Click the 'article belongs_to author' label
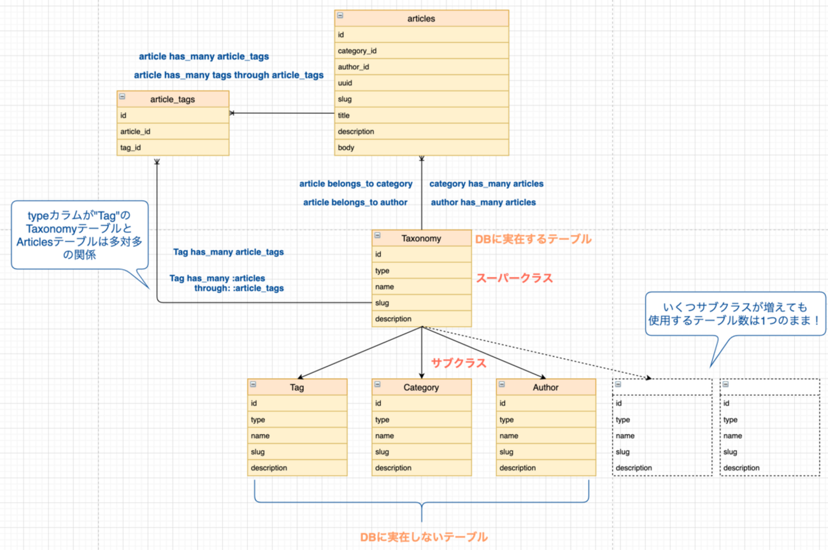 [x=355, y=202]
